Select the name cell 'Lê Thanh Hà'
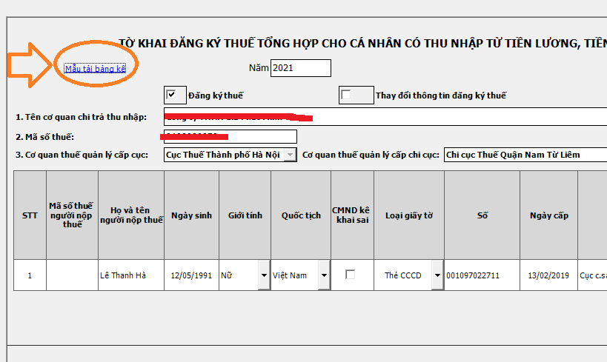The image size is (607, 362). click(x=131, y=275)
